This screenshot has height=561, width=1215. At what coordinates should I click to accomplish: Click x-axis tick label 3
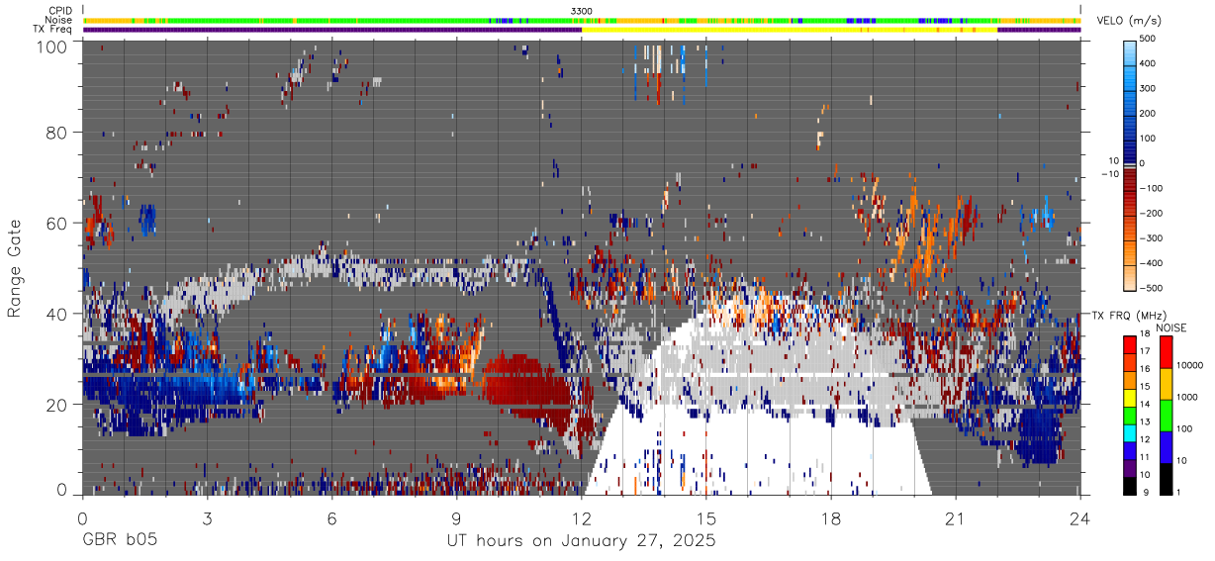207,518
